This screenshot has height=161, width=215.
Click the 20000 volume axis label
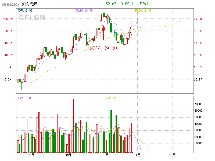(198, 137)
